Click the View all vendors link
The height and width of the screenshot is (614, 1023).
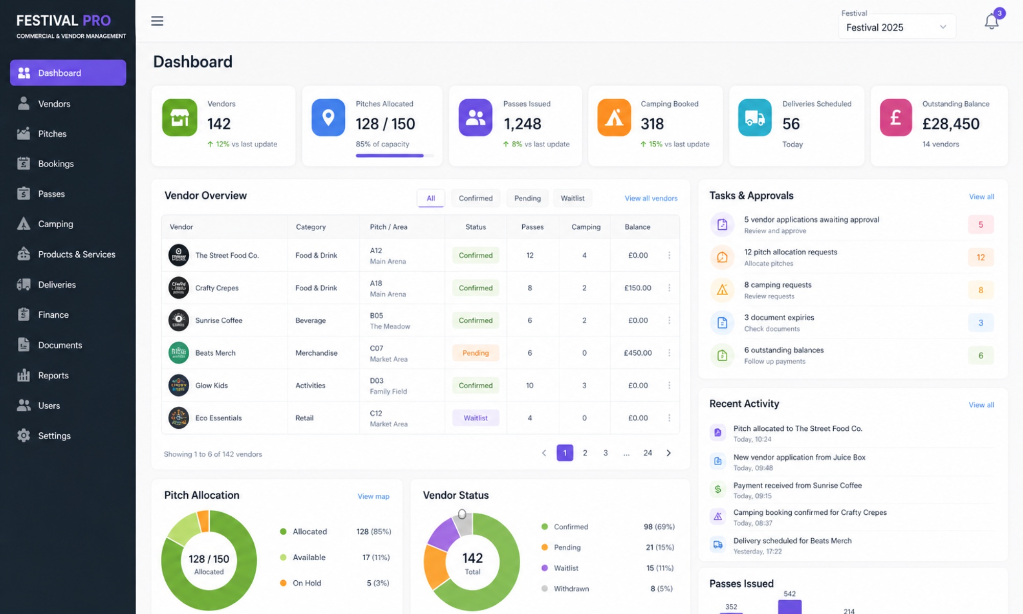click(651, 198)
